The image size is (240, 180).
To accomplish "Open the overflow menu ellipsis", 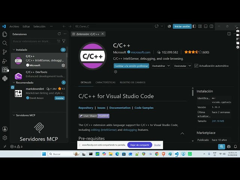I will point(51,26).
